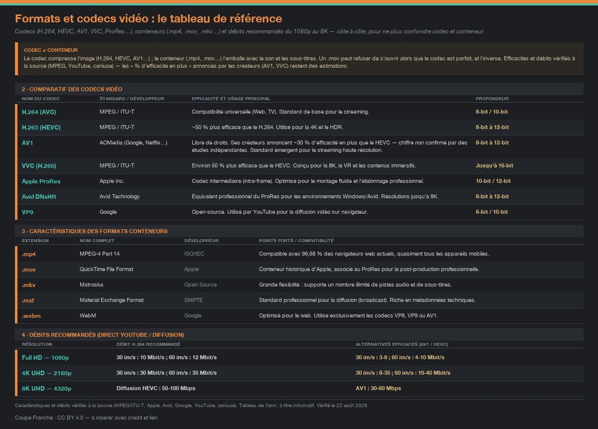The image size is (598, 429).
Task: Click 'Diffusion HEVC : 50-100 Mbps' value
Action: [x=155, y=389]
